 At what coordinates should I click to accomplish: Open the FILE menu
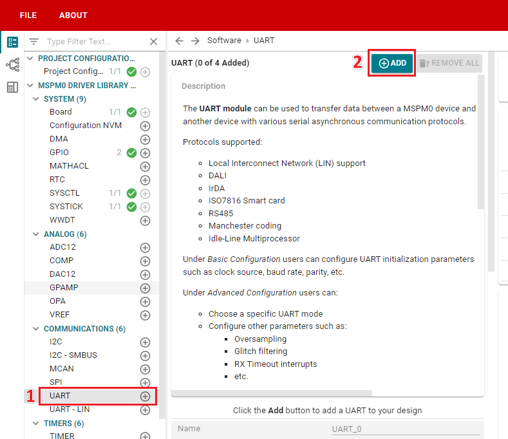28,15
